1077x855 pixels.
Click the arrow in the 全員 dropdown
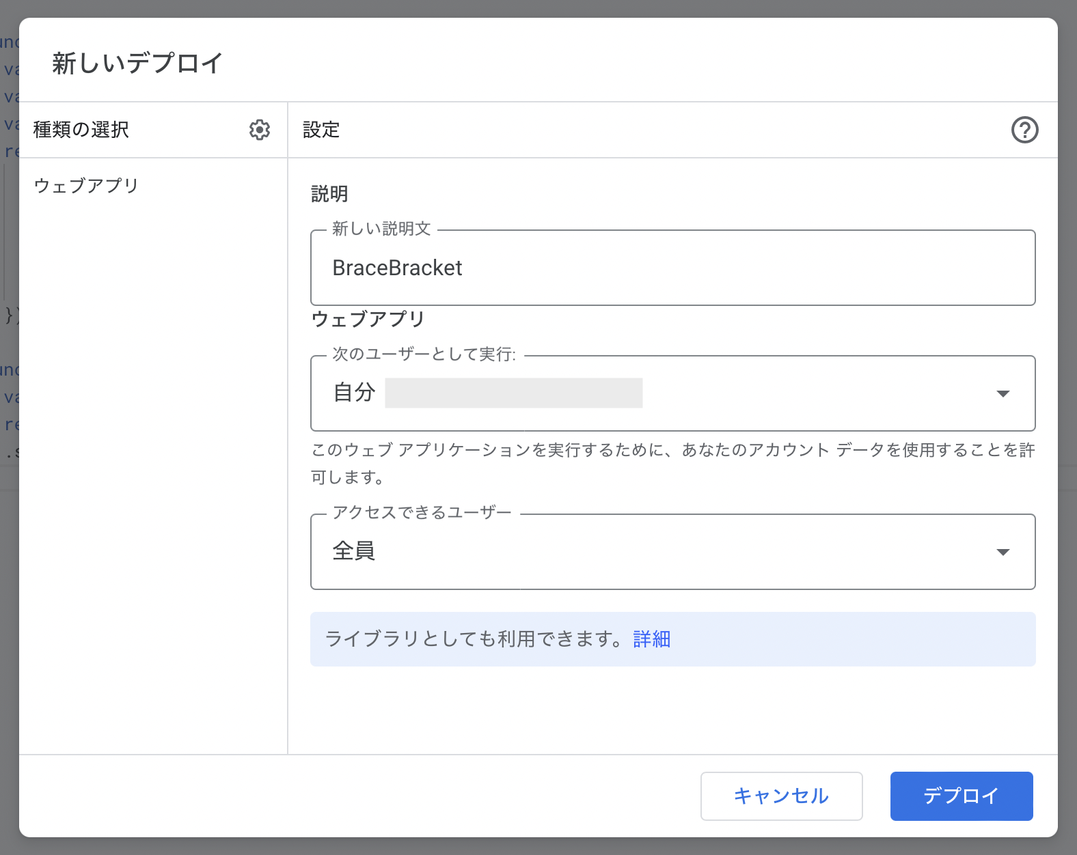(x=1003, y=552)
